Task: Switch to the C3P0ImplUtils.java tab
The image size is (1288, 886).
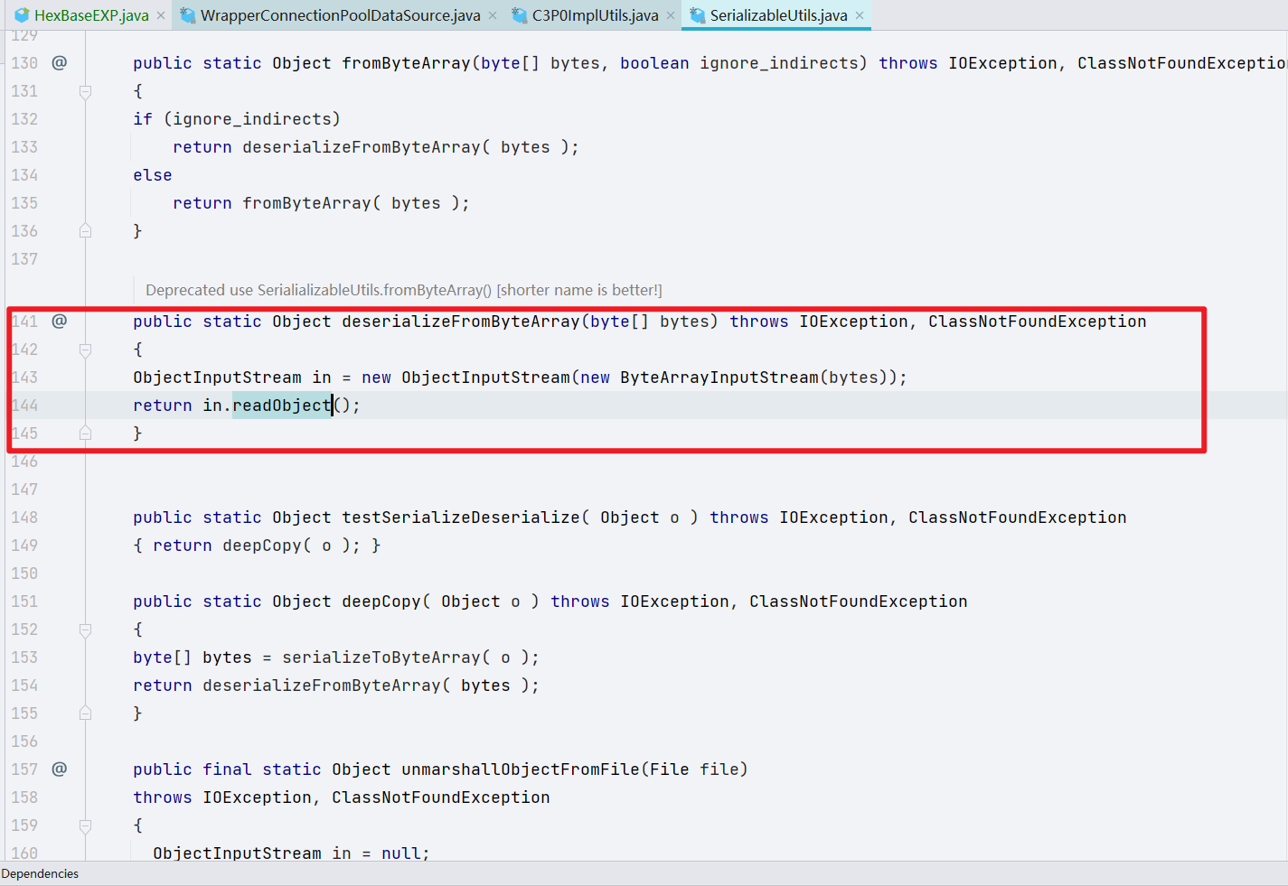Action: [x=588, y=15]
